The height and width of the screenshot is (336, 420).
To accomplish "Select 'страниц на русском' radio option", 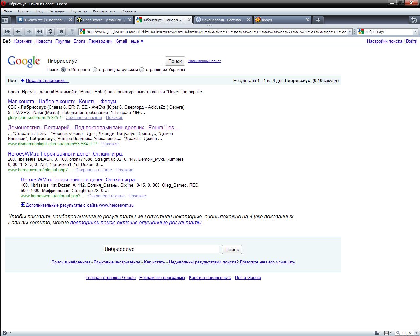I will 95,70.
